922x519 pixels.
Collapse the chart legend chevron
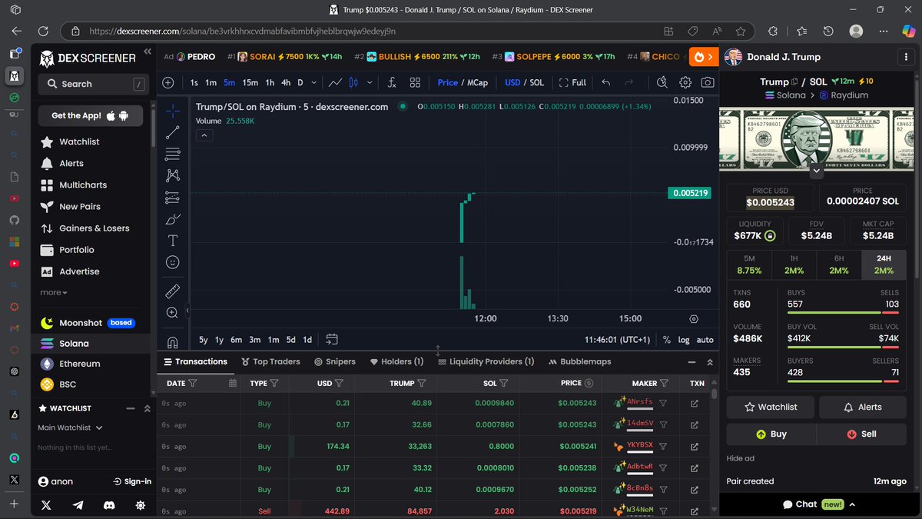[204, 135]
